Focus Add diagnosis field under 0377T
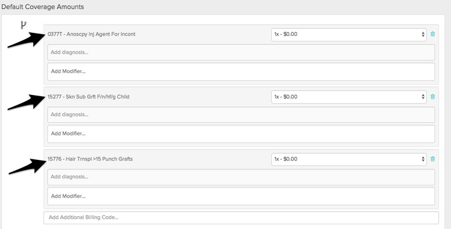Screen dimensions: 451x229 click(241, 52)
